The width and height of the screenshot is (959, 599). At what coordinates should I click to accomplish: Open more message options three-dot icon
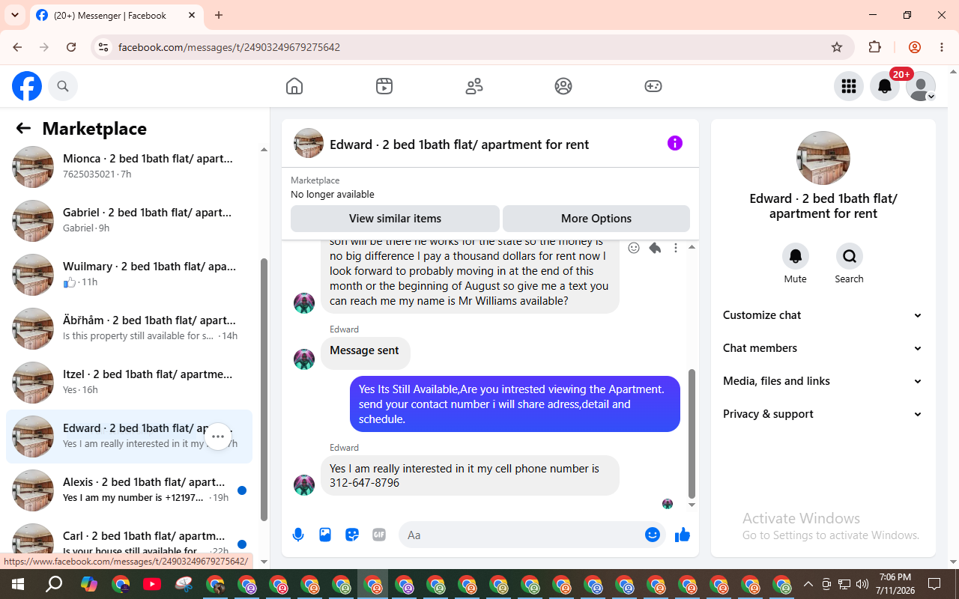676,248
